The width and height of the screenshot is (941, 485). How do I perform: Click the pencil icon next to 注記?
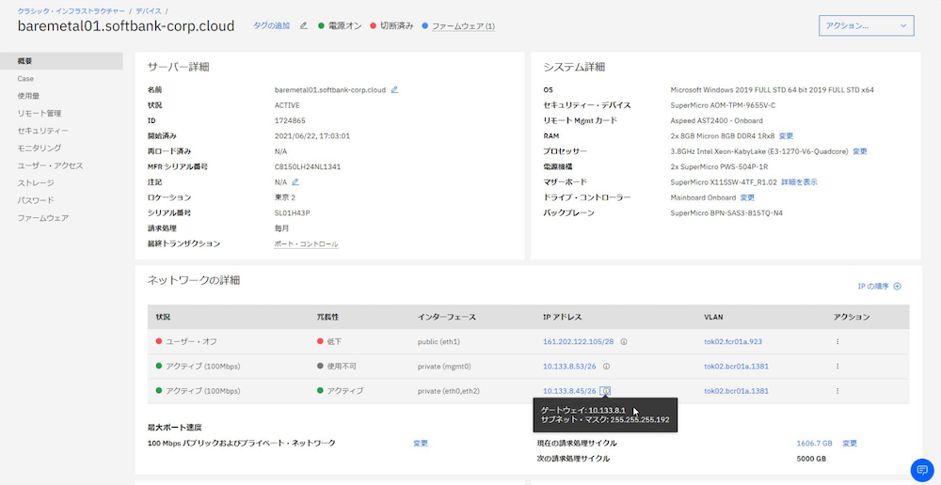point(295,181)
